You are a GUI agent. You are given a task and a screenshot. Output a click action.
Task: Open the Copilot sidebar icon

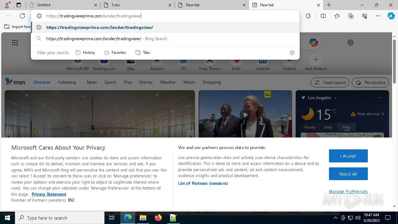click(391, 16)
